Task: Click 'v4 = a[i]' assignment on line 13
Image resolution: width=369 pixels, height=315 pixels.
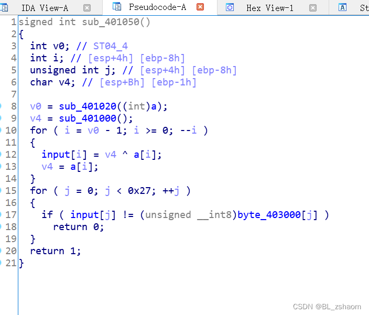Action: 70,167
